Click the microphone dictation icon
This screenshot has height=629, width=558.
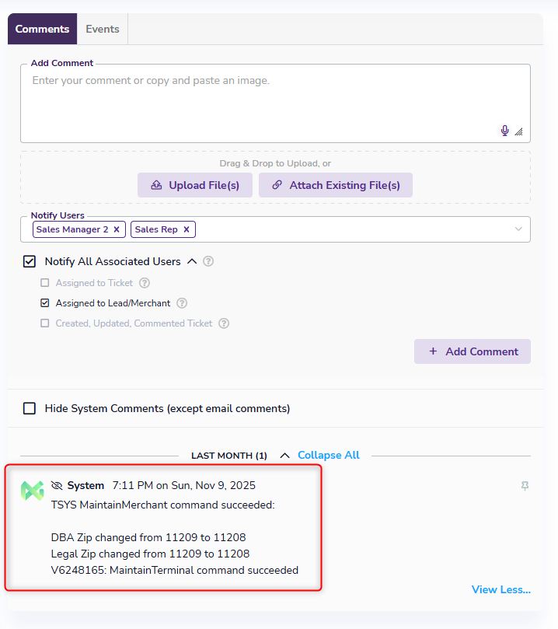[505, 131]
